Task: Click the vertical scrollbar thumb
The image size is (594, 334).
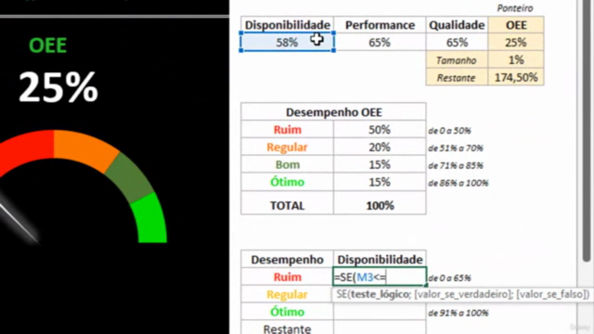Action: 587,131
